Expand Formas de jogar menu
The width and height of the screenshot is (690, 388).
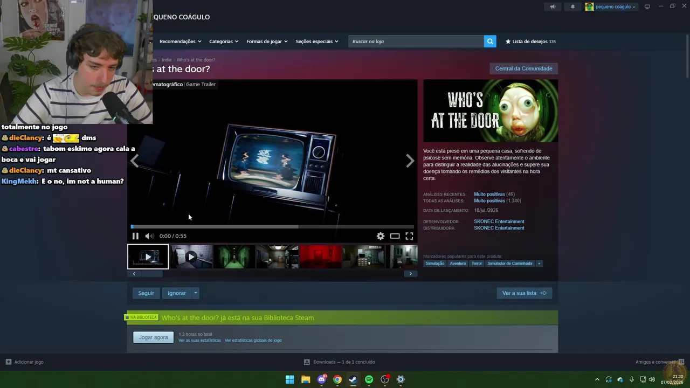(x=267, y=41)
